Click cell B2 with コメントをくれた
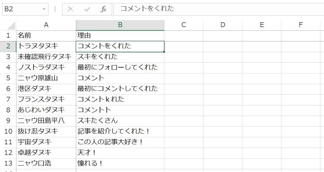Viewport: 324px width, 172px height. click(x=120, y=46)
